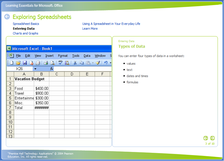This screenshot has width=224, height=161.
Task: Click the Cut scissors icon
Action: tap(75, 63)
